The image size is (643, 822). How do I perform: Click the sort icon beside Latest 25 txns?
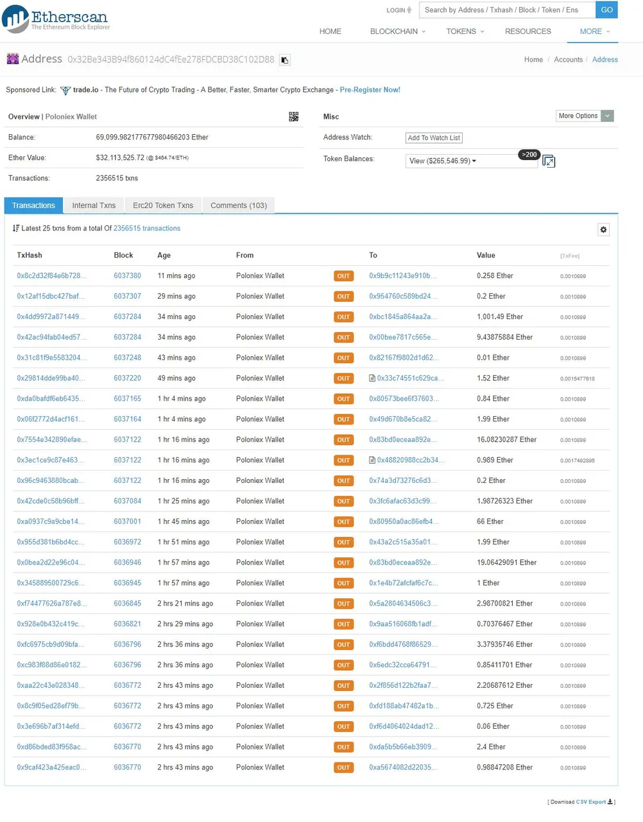(x=16, y=229)
